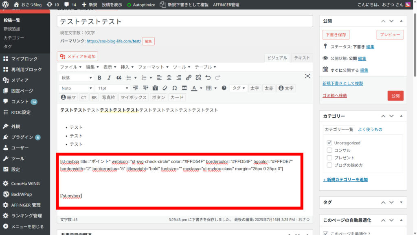The width and height of the screenshot is (417, 235).
Task: Open the 段落 paragraph format dropdown
Action: tap(76, 78)
